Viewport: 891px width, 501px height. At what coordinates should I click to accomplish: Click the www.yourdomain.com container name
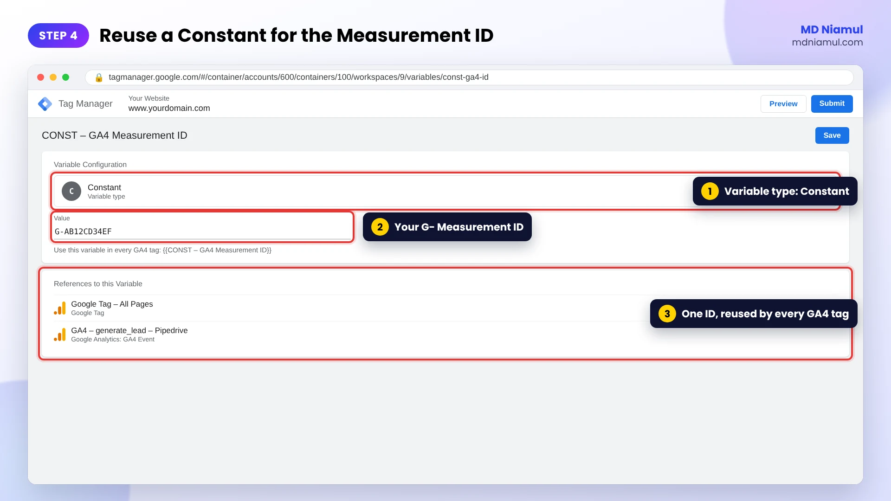[169, 108]
